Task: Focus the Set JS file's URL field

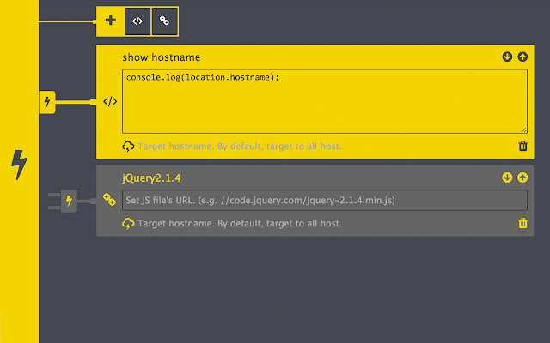Action: (x=324, y=200)
